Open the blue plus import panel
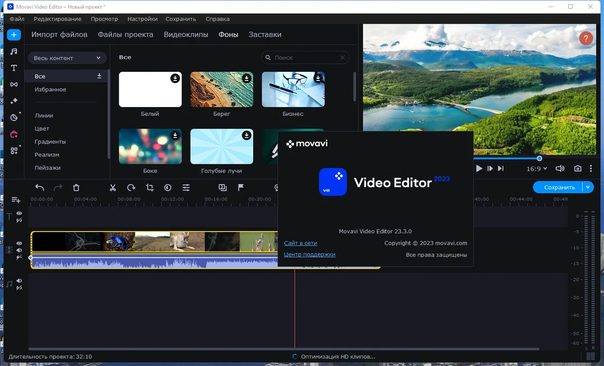604x366 pixels. click(14, 35)
